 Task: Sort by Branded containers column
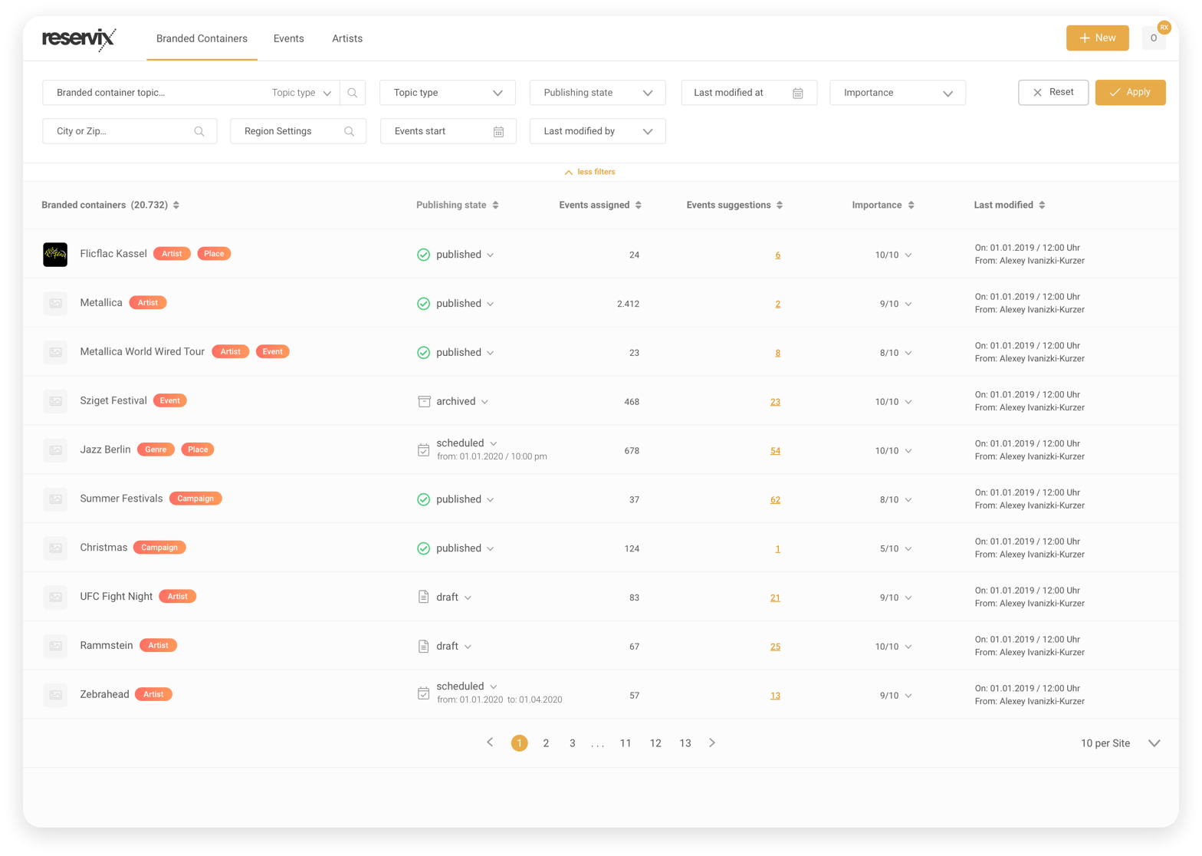coord(176,205)
